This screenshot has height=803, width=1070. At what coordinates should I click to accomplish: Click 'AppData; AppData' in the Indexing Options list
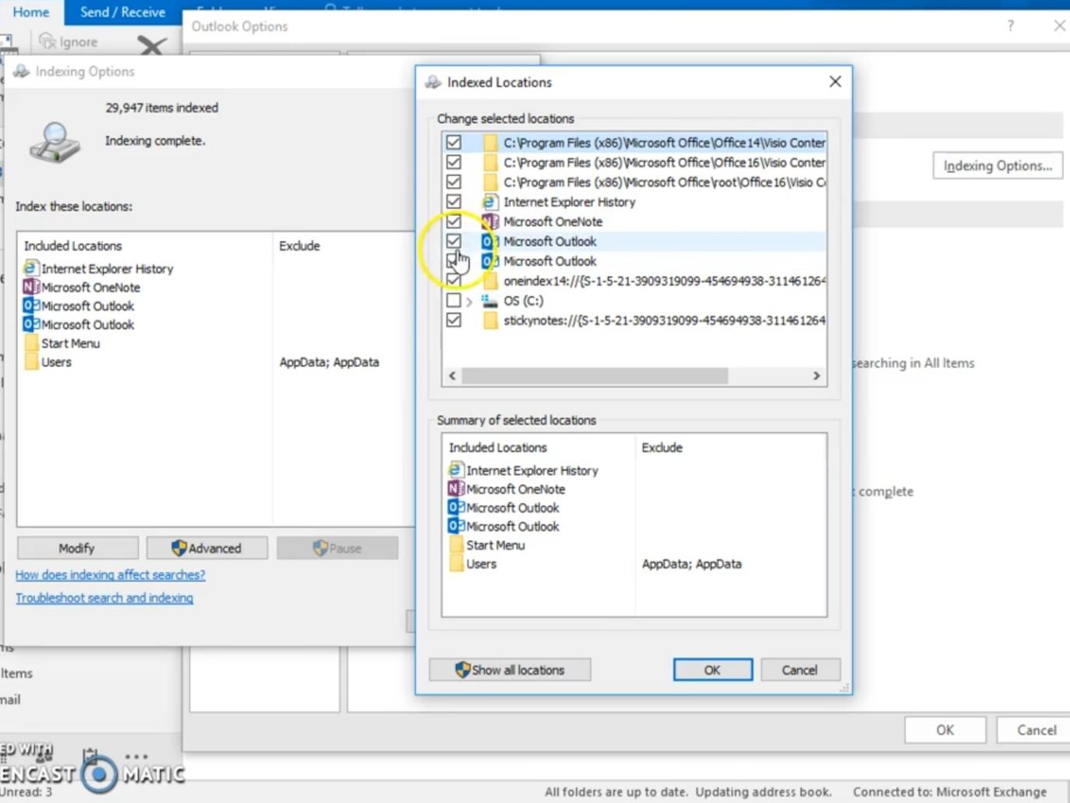(x=330, y=362)
